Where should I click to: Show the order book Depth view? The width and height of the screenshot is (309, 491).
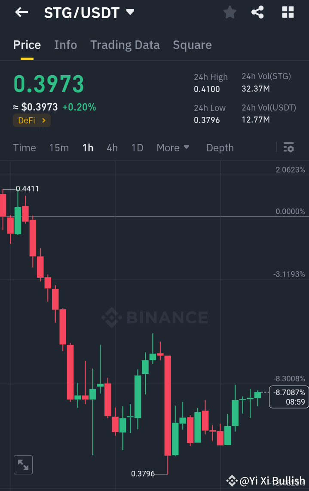click(x=220, y=147)
